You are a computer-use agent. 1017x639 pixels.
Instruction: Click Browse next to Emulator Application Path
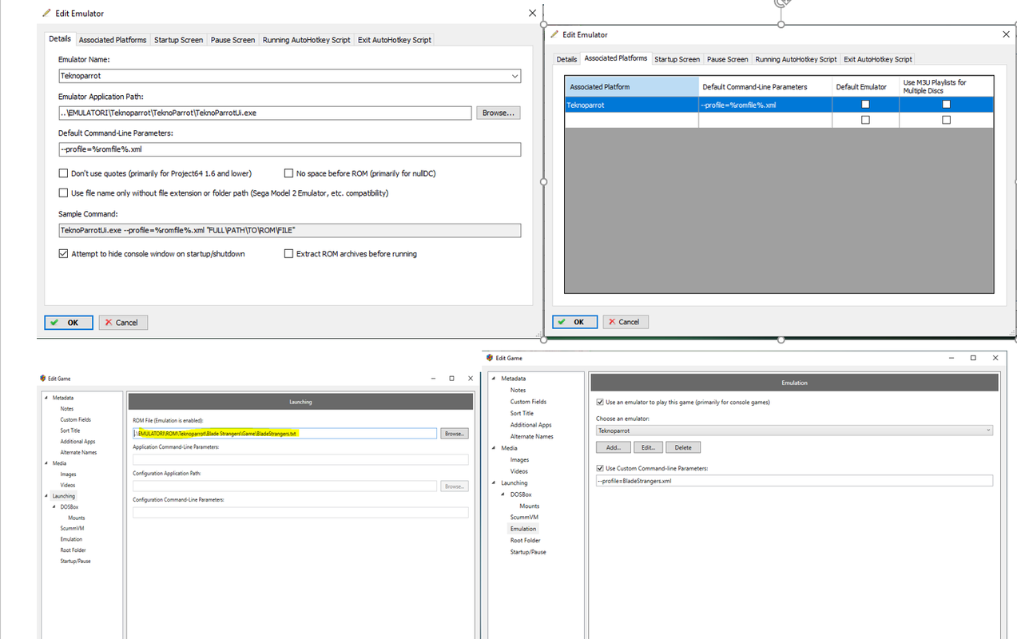pos(499,113)
